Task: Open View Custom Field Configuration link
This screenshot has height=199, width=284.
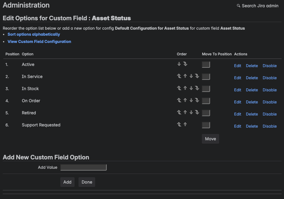Action: (39, 41)
